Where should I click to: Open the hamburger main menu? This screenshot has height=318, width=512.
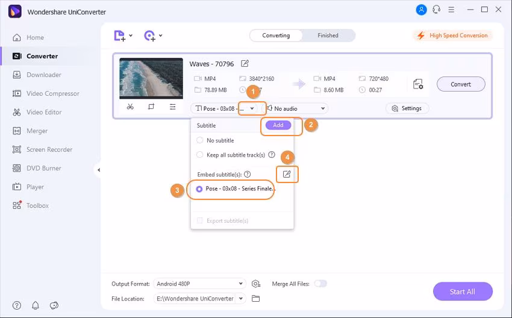click(x=451, y=10)
